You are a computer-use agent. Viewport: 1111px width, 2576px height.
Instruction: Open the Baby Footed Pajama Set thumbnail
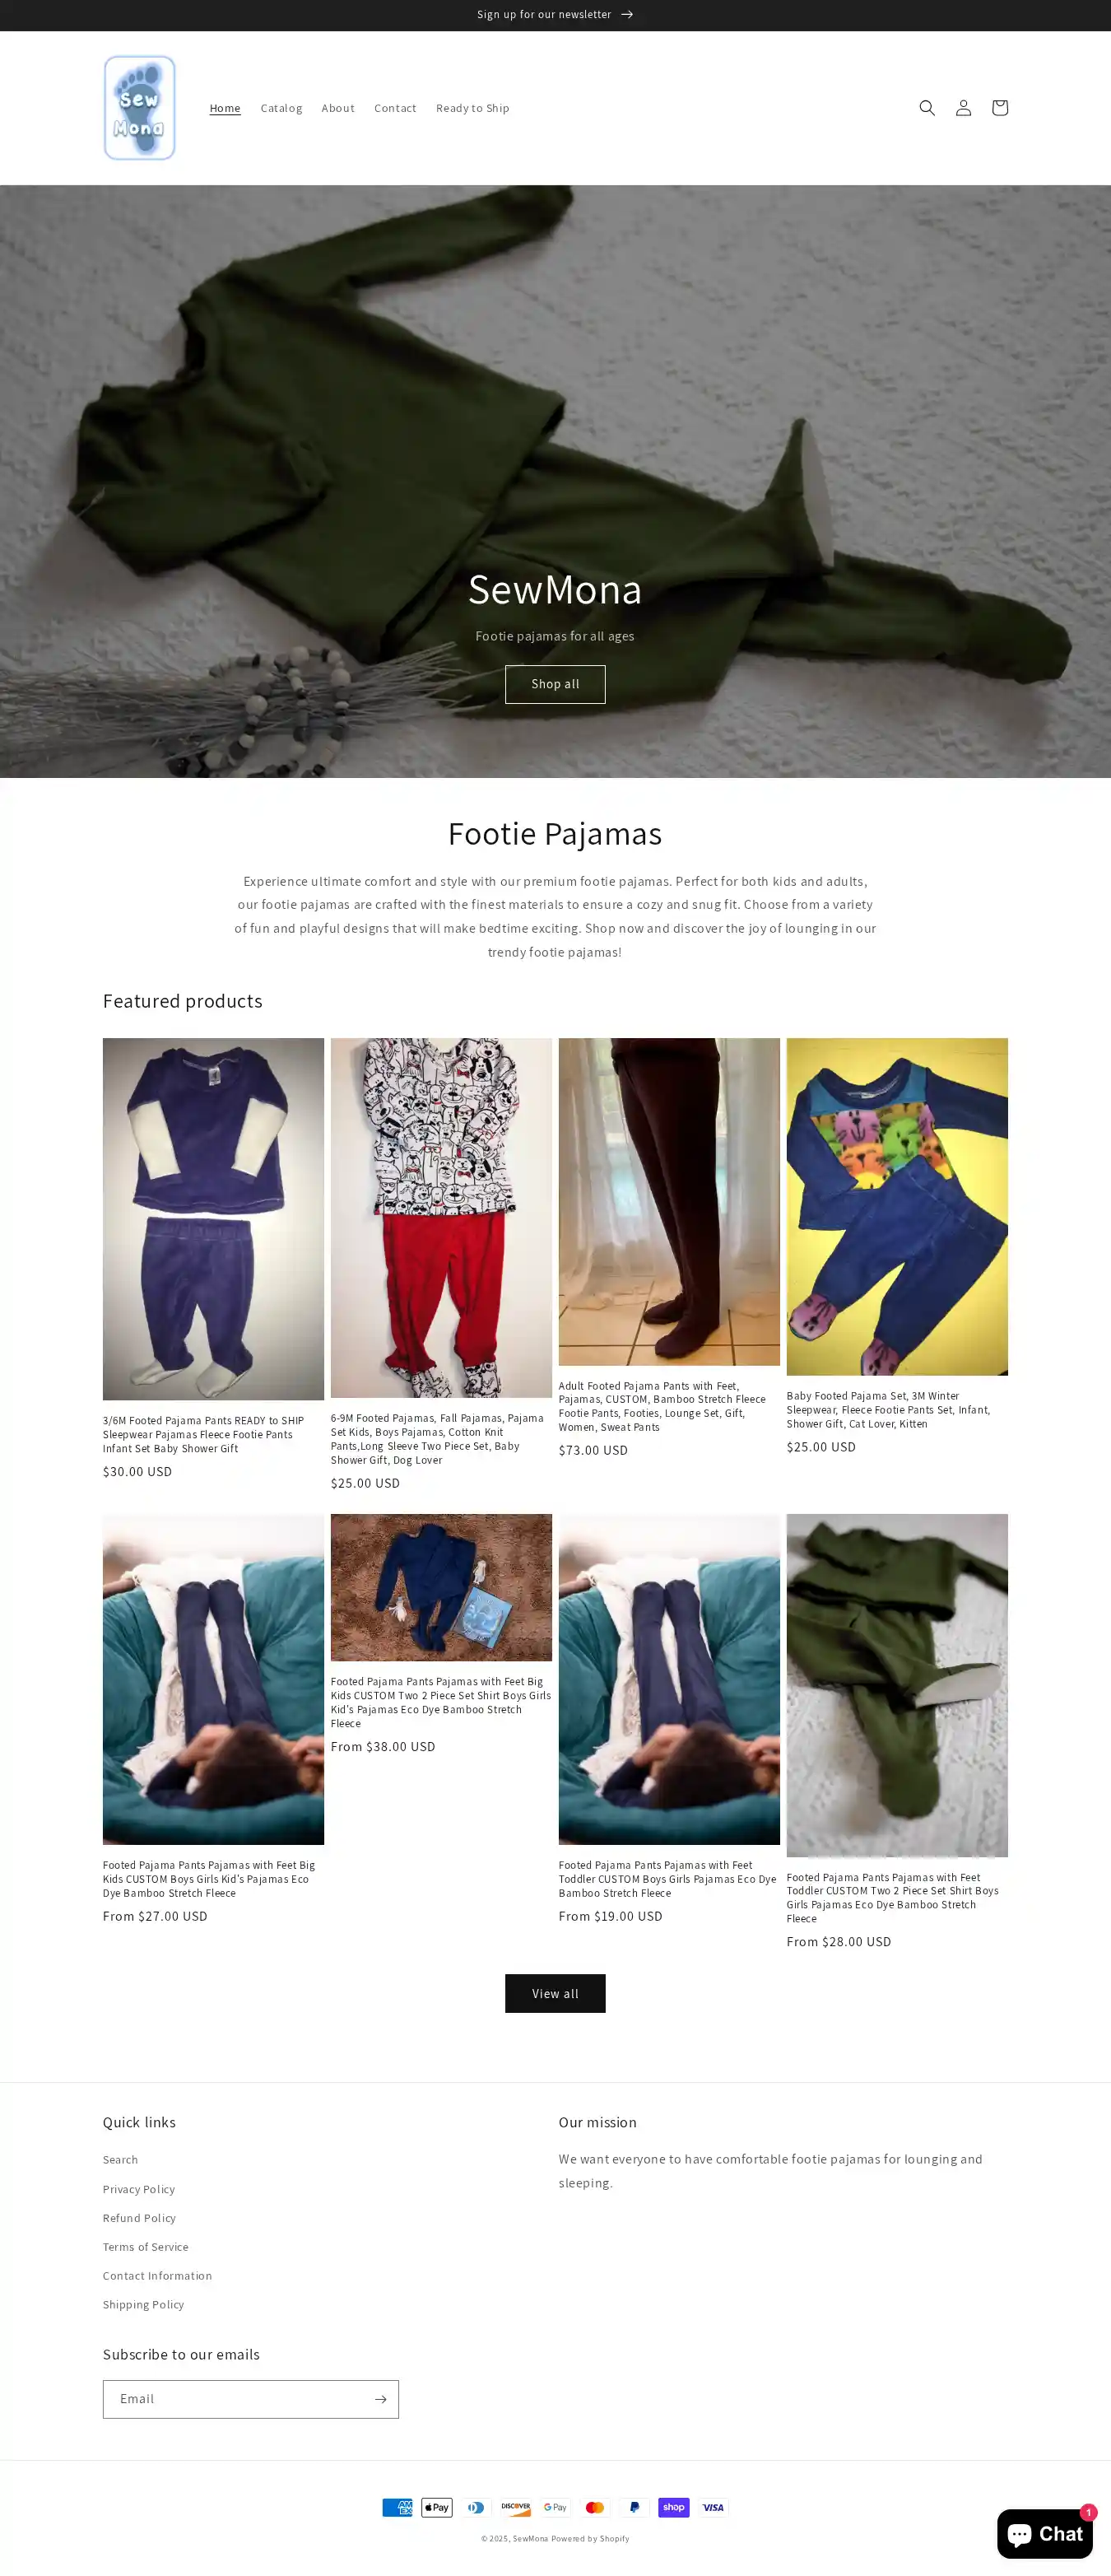coord(897,1206)
